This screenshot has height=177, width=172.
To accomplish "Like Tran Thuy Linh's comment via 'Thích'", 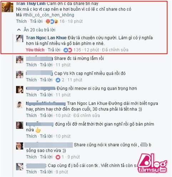I will [x=21, y=21].
